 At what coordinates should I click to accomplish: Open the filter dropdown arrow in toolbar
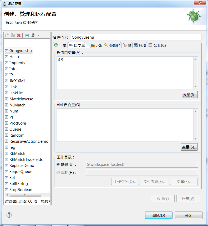[x=38, y=35]
